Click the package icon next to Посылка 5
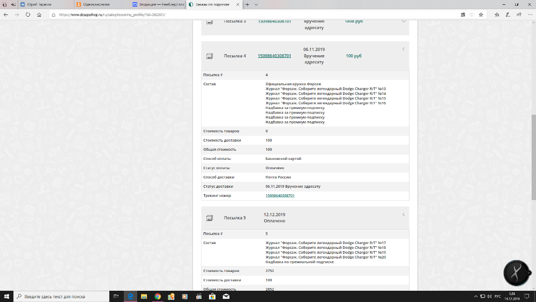 point(210,218)
